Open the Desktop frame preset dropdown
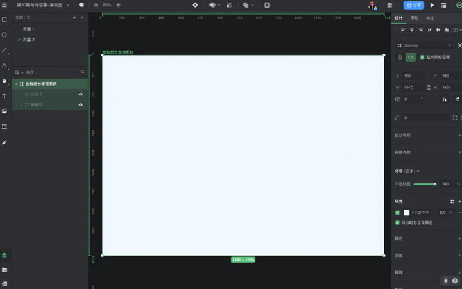 tap(424, 45)
